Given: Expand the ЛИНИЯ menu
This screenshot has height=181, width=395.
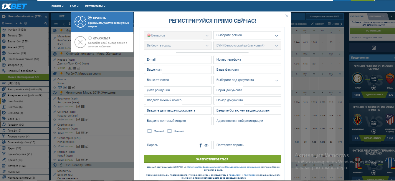Looking at the screenshot, I should point(58,6).
